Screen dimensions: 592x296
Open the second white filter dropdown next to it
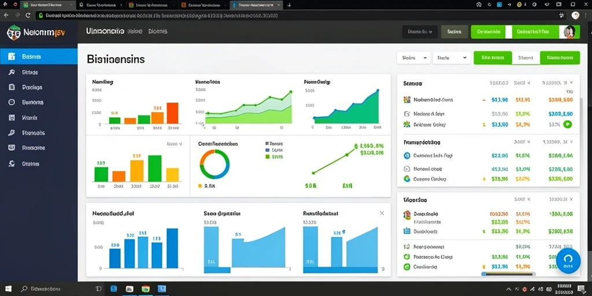452,58
